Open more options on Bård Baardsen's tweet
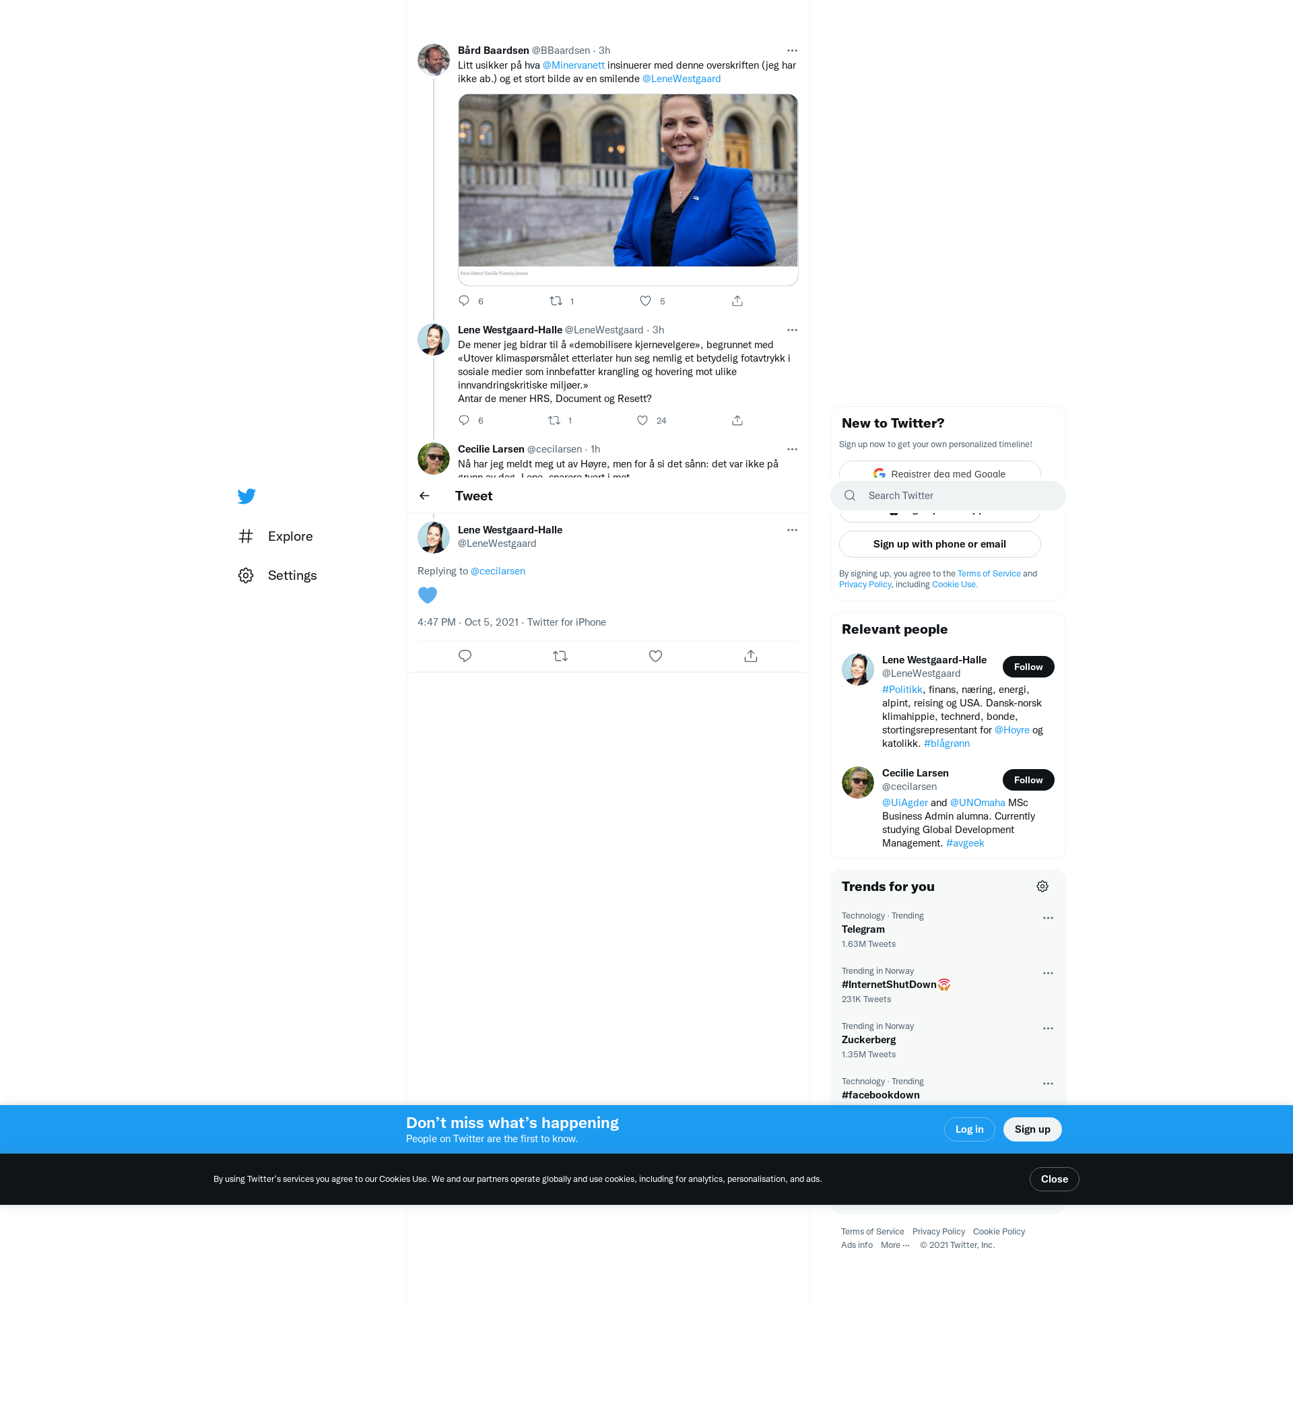Screen dimensions: 1293x1421 click(792, 51)
